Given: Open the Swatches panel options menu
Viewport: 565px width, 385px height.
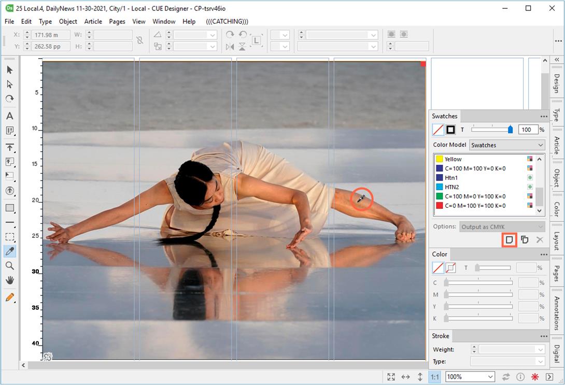Looking at the screenshot, I should 543,117.
